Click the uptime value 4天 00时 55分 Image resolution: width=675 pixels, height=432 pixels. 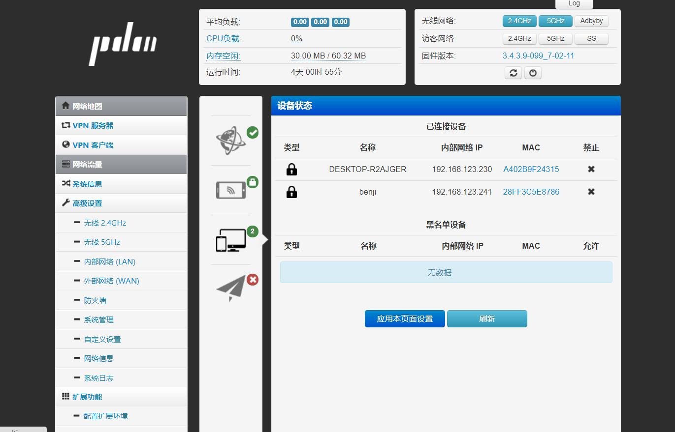click(x=316, y=72)
